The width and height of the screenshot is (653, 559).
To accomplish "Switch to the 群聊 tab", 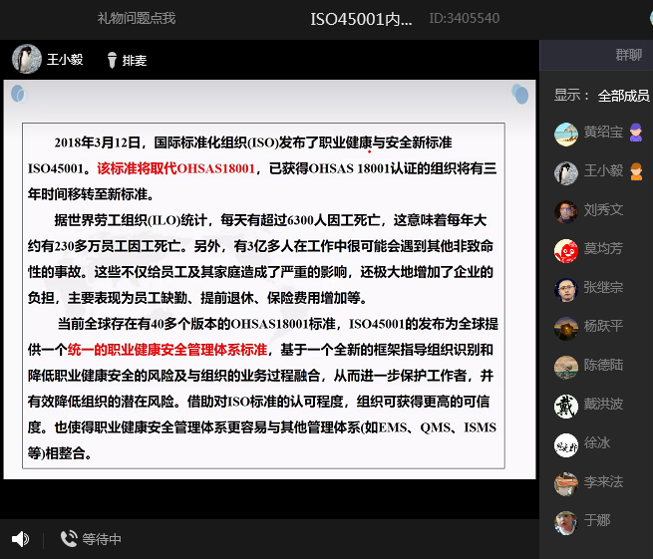I will [x=628, y=55].
